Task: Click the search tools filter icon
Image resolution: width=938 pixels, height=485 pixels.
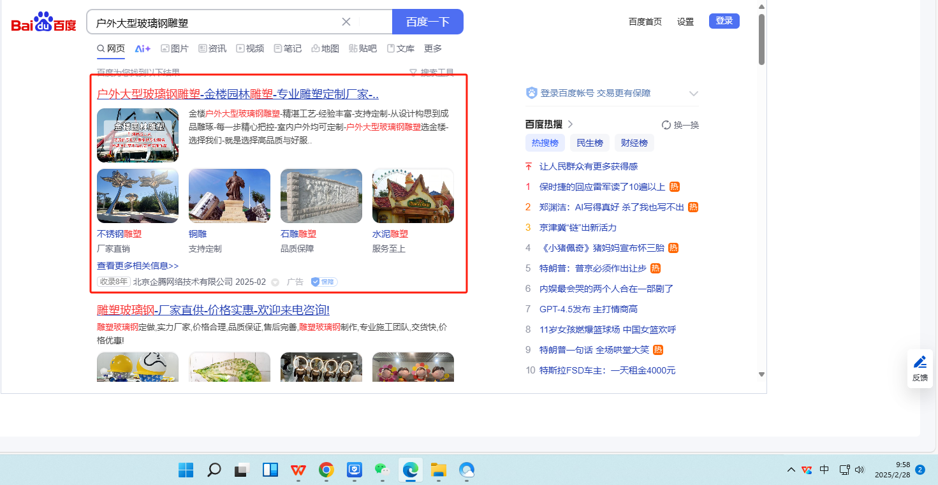Action: point(413,73)
